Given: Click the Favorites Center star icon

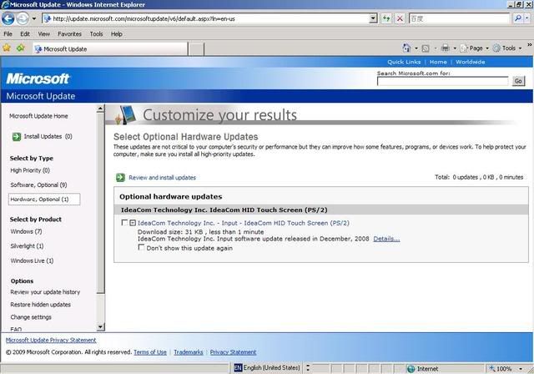Looking at the screenshot, I should point(7,48).
